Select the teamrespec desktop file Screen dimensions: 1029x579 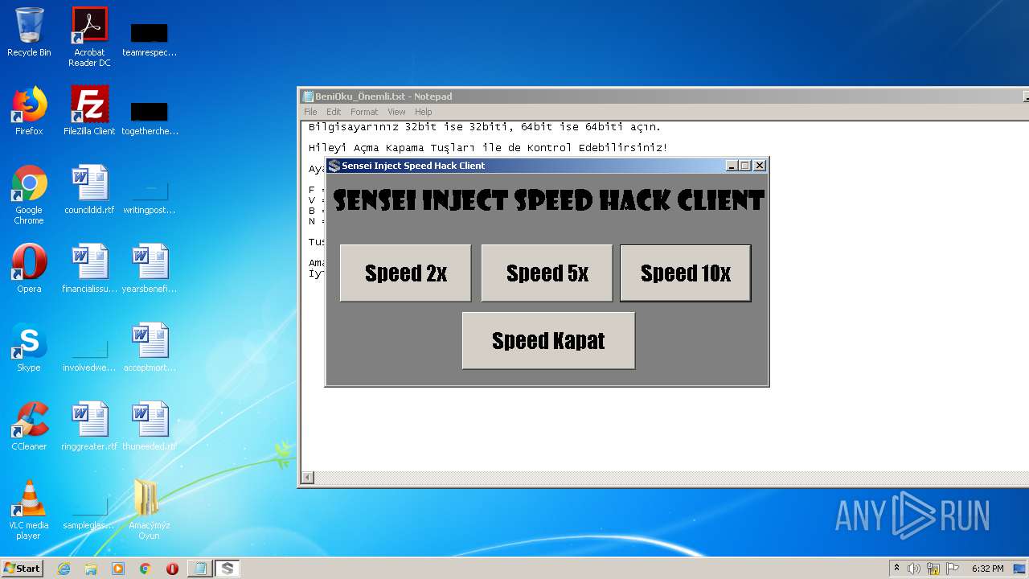coord(150,37)
